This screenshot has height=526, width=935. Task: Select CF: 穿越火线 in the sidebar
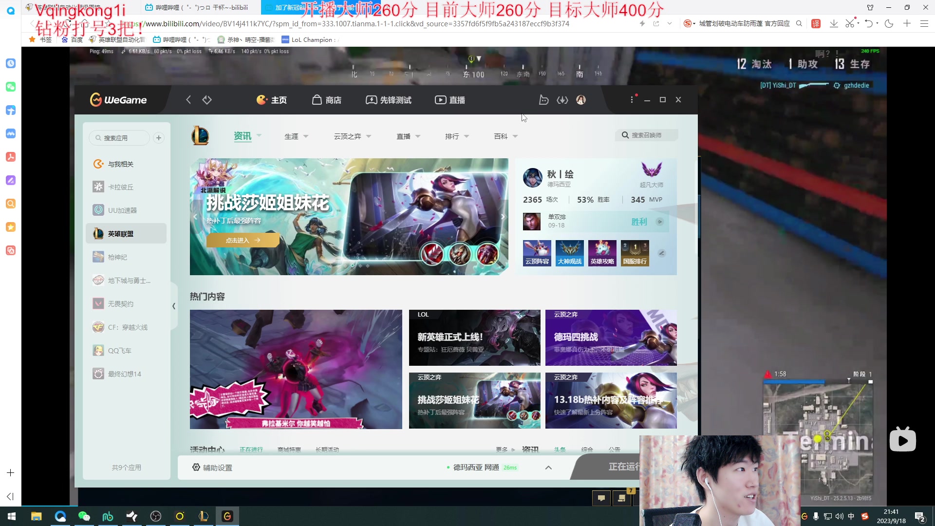tap(126, 327)
